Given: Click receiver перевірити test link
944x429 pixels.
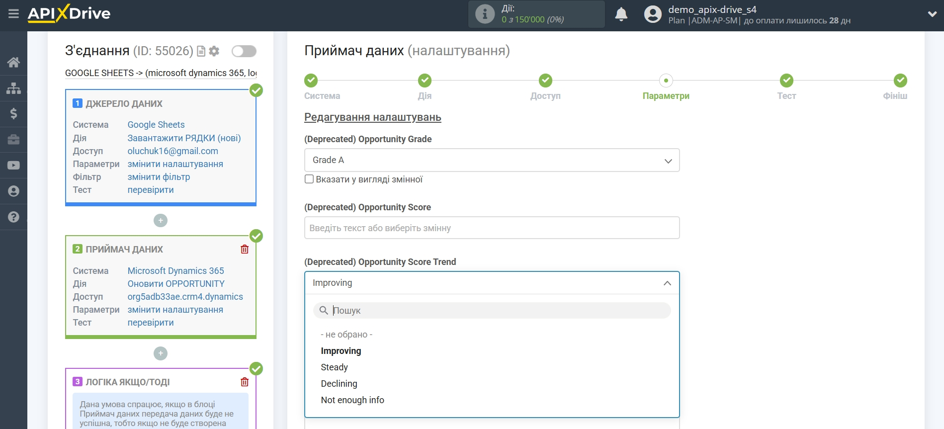Looking at the screenshot, I should [151, 323].
